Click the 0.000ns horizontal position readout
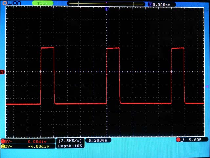210x158 pixels. pyautogui.click(x=161, y=5)
